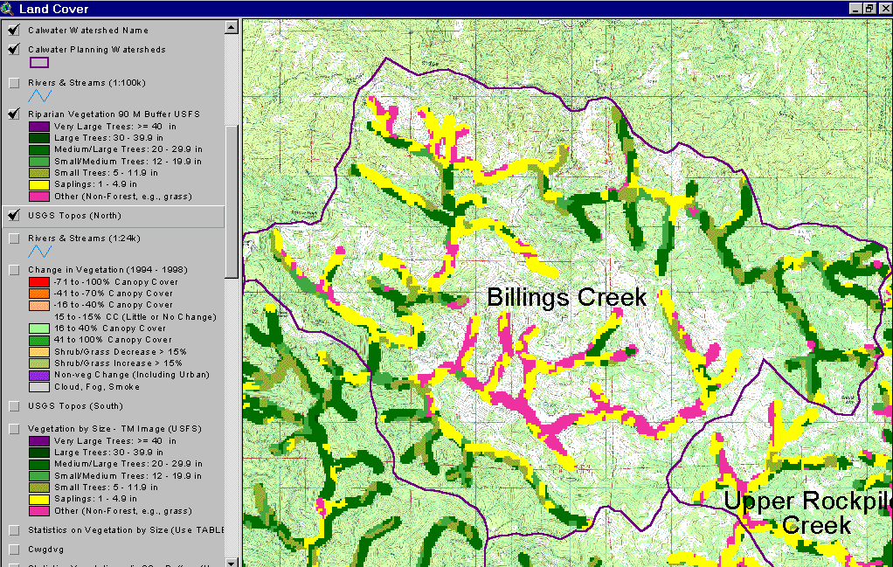Viewport: 893px width, 567px height.
Task: Click yellow Saplings swatch in Riparian Vegetation legend
Action: point(38,184)
